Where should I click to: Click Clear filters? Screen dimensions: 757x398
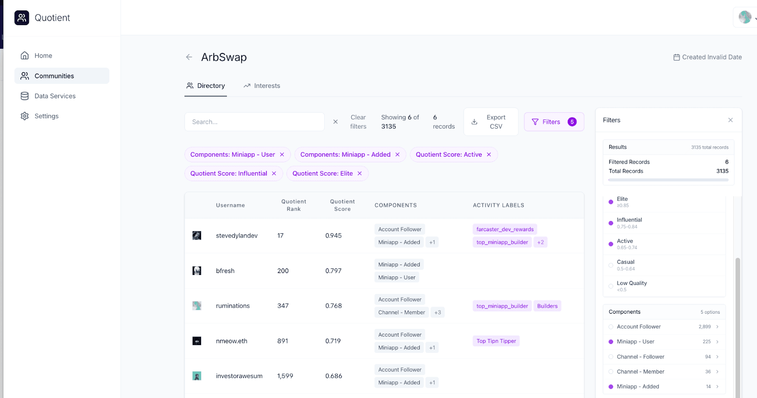tap(358, 122)
